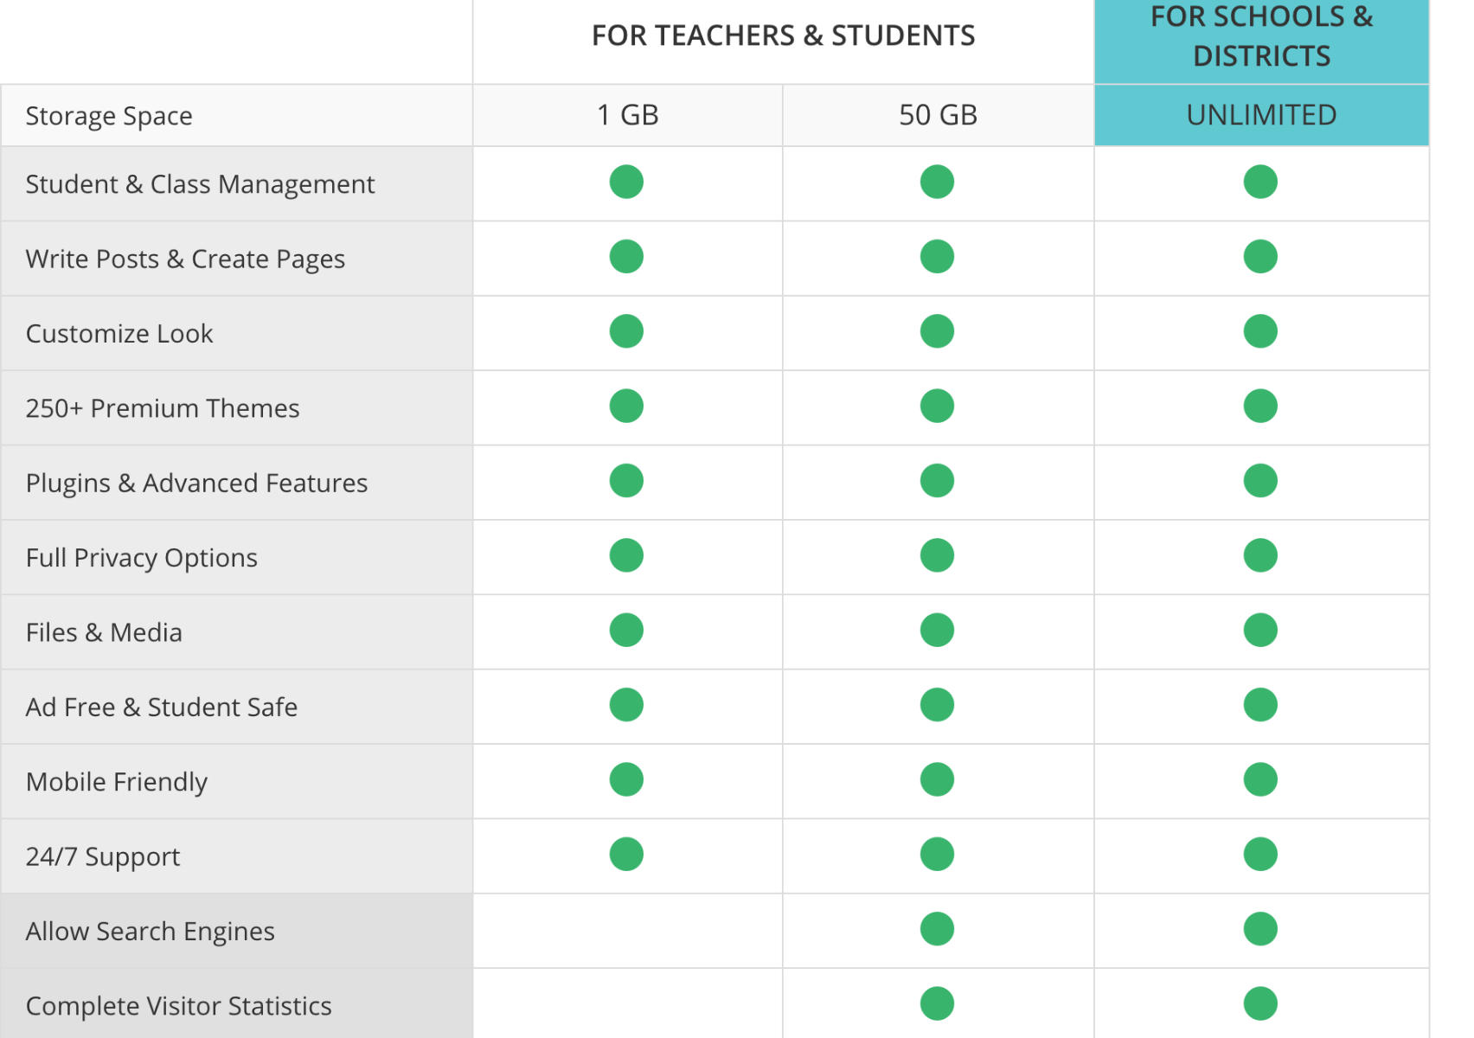Click 50 GB dot for Ad Free & Student Safe
Image resolution: width=1474 pixels, height=1038 pixels.
tap(937, 705)
